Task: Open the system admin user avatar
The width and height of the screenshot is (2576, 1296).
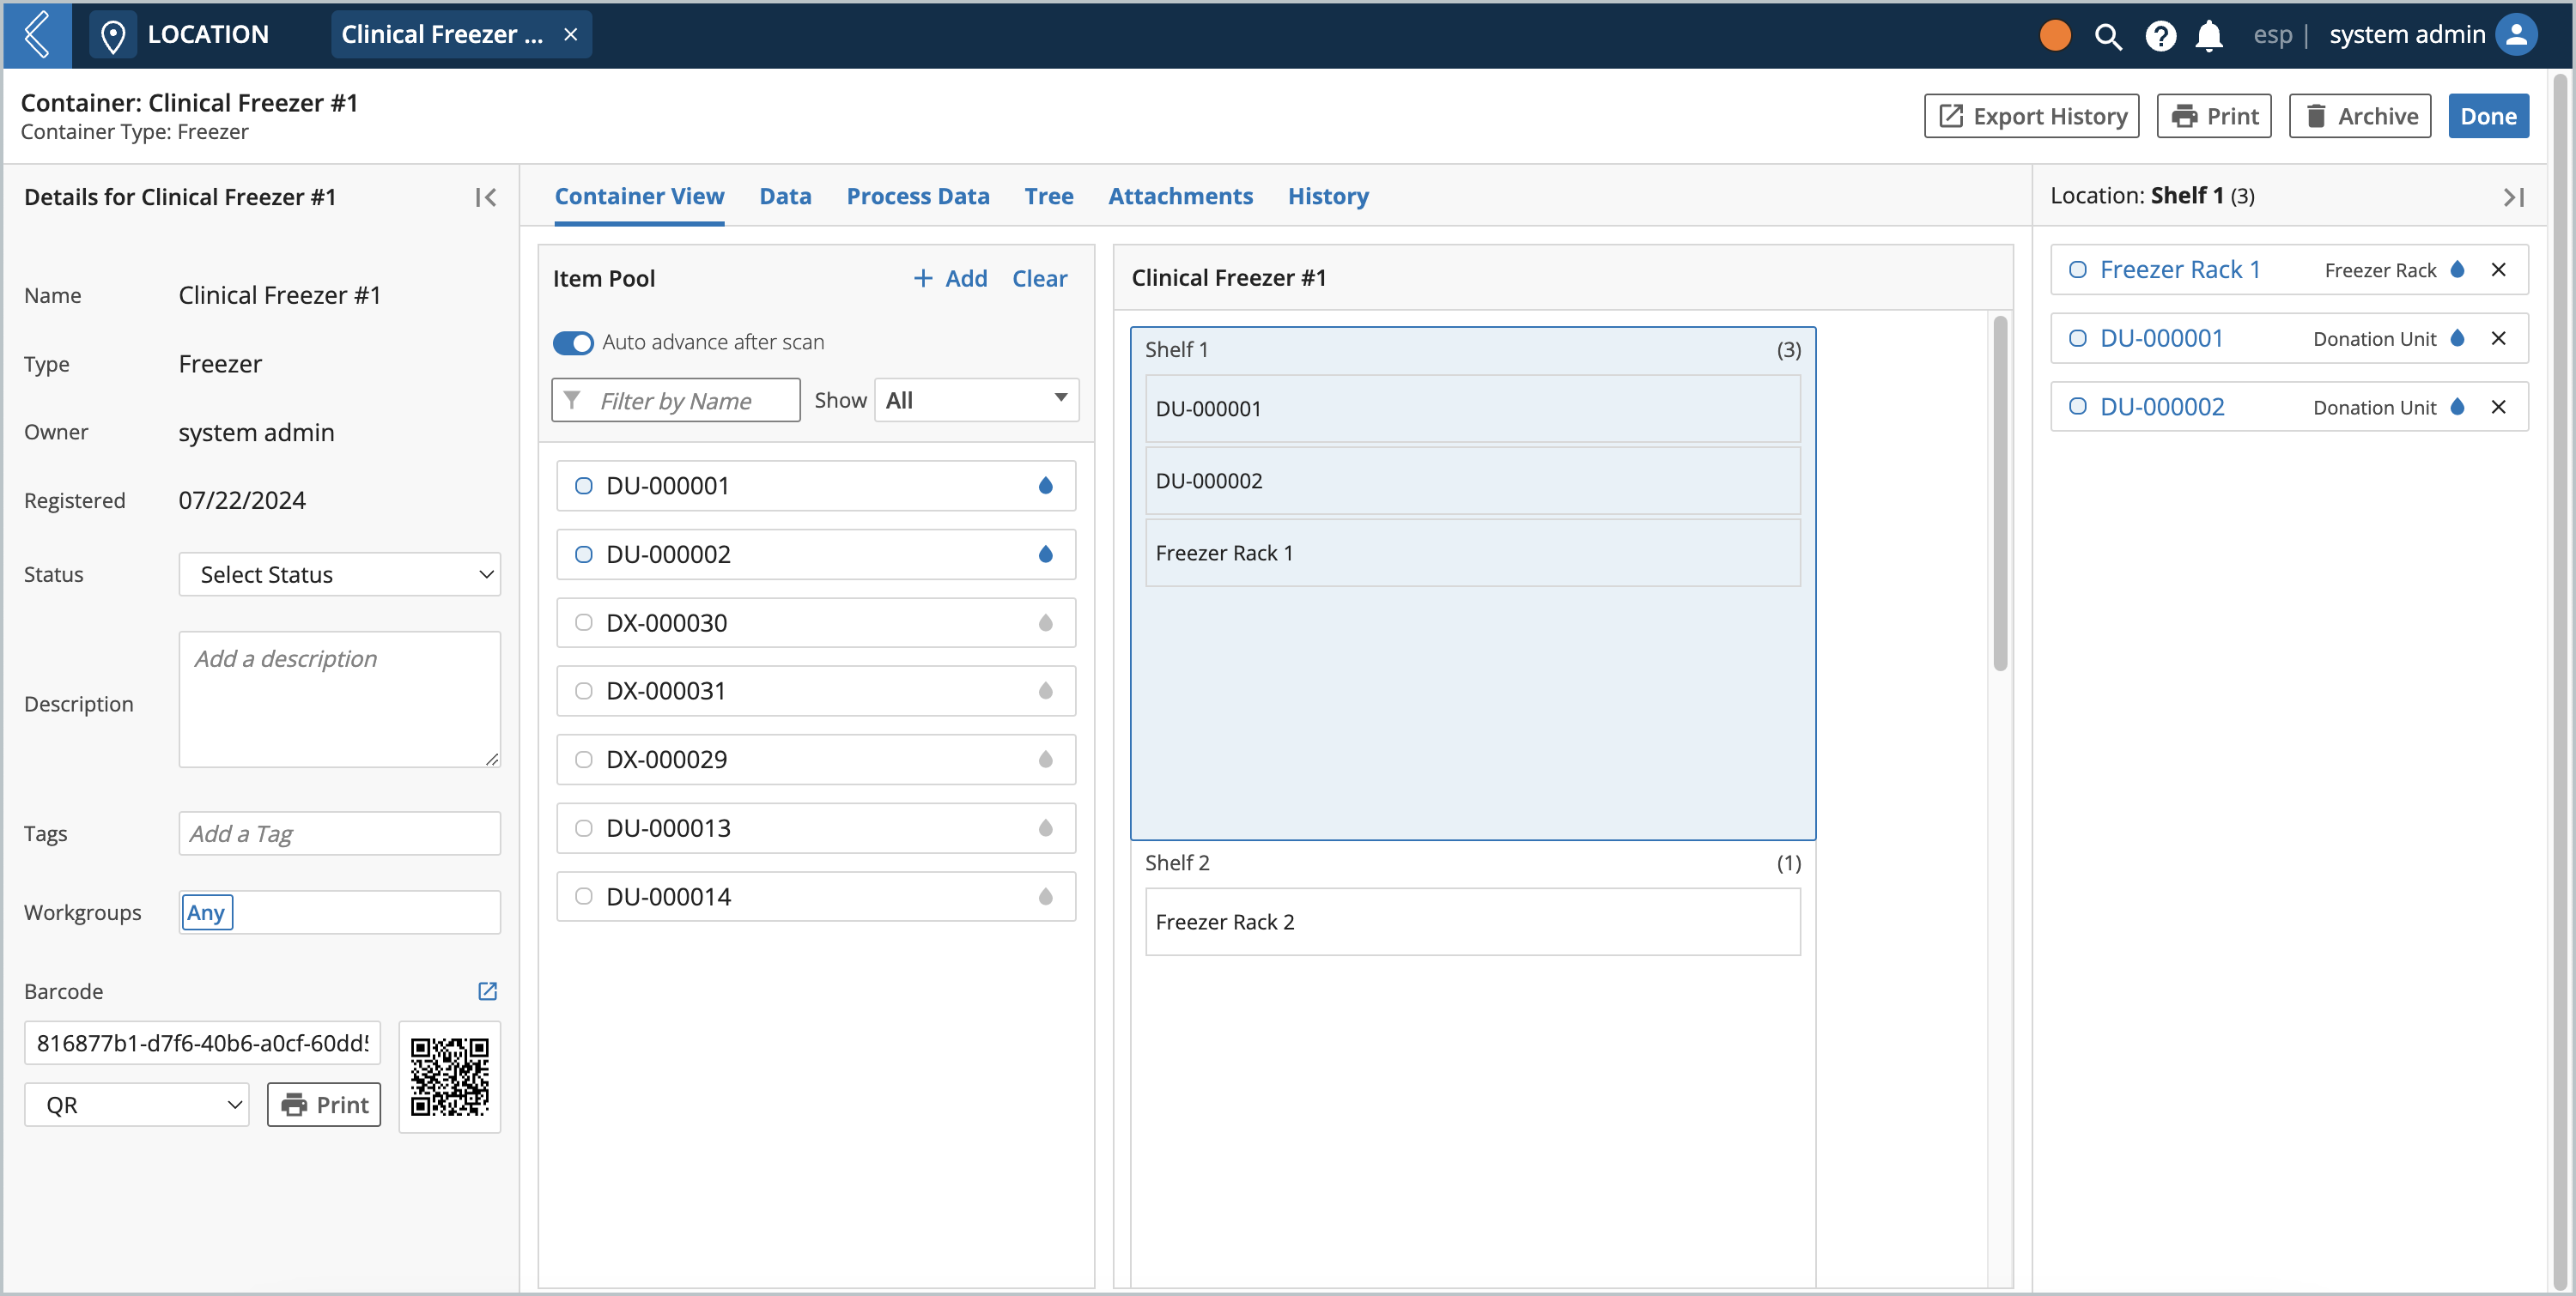Action: point(2516,35)
